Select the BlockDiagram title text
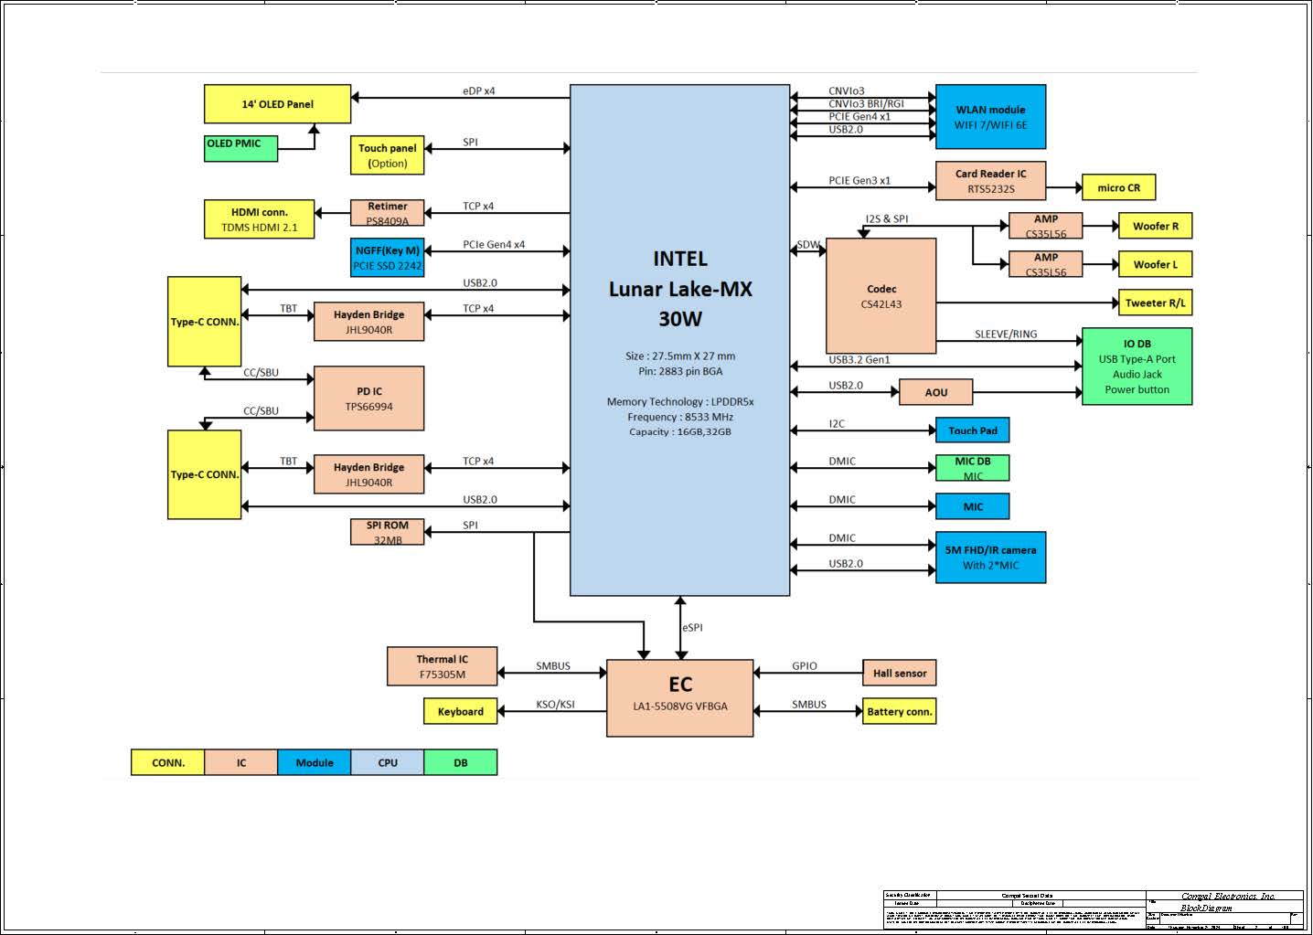This screenshot has height=935, width=1313. pos(1206,908)
